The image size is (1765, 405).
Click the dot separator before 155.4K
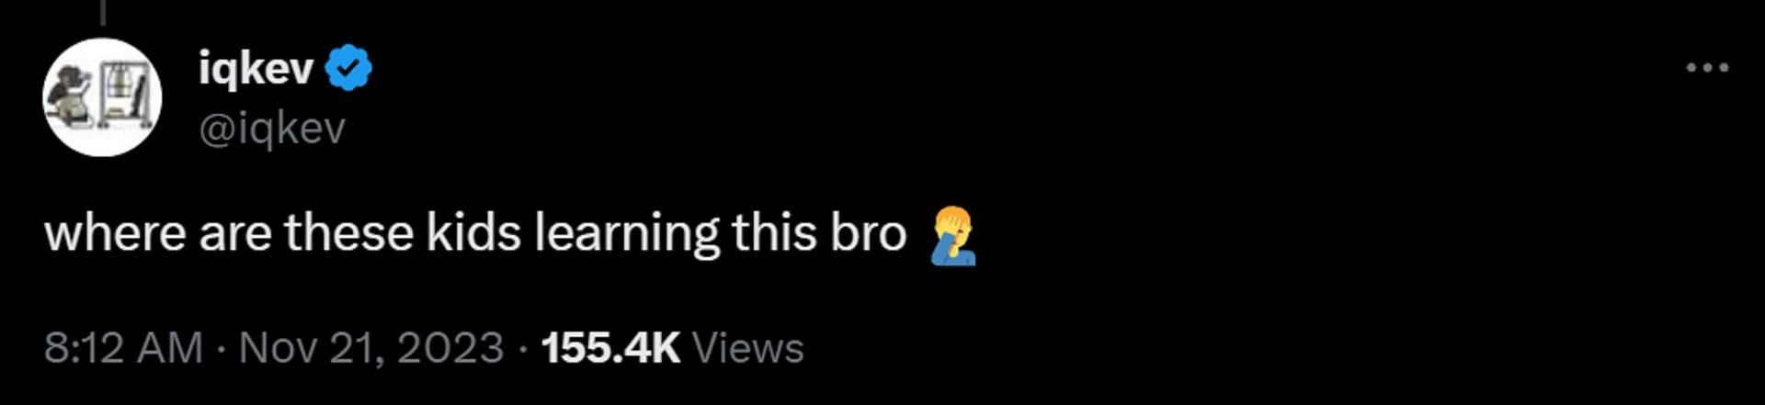coord(523,349)
